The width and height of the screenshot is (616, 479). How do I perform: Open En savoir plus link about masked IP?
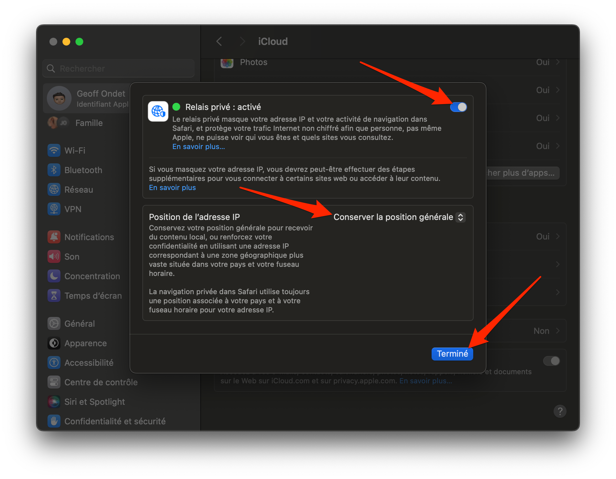172,188
